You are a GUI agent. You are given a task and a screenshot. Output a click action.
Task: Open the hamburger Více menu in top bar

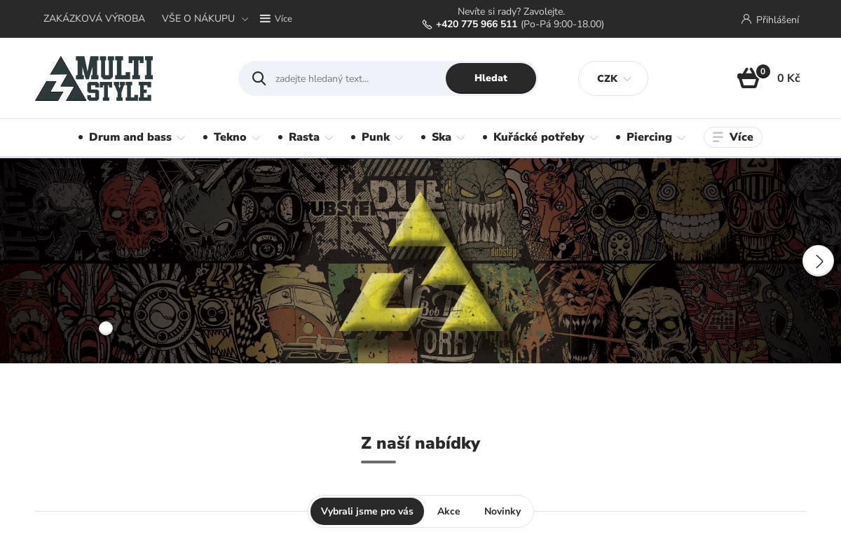coord(276,19)
